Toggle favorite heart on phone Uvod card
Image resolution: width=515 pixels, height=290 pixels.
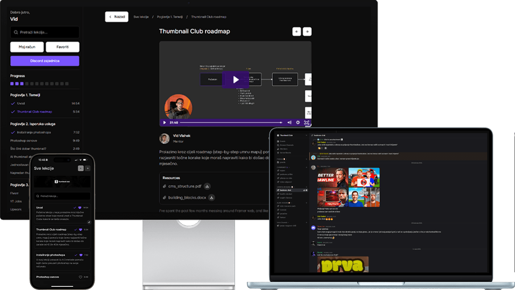point(80,207)
